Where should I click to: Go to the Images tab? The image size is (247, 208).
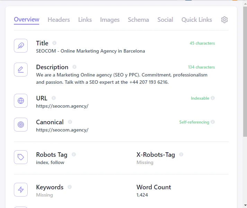[110, 20]
